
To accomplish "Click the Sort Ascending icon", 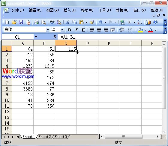I will (x=140, y=22).
